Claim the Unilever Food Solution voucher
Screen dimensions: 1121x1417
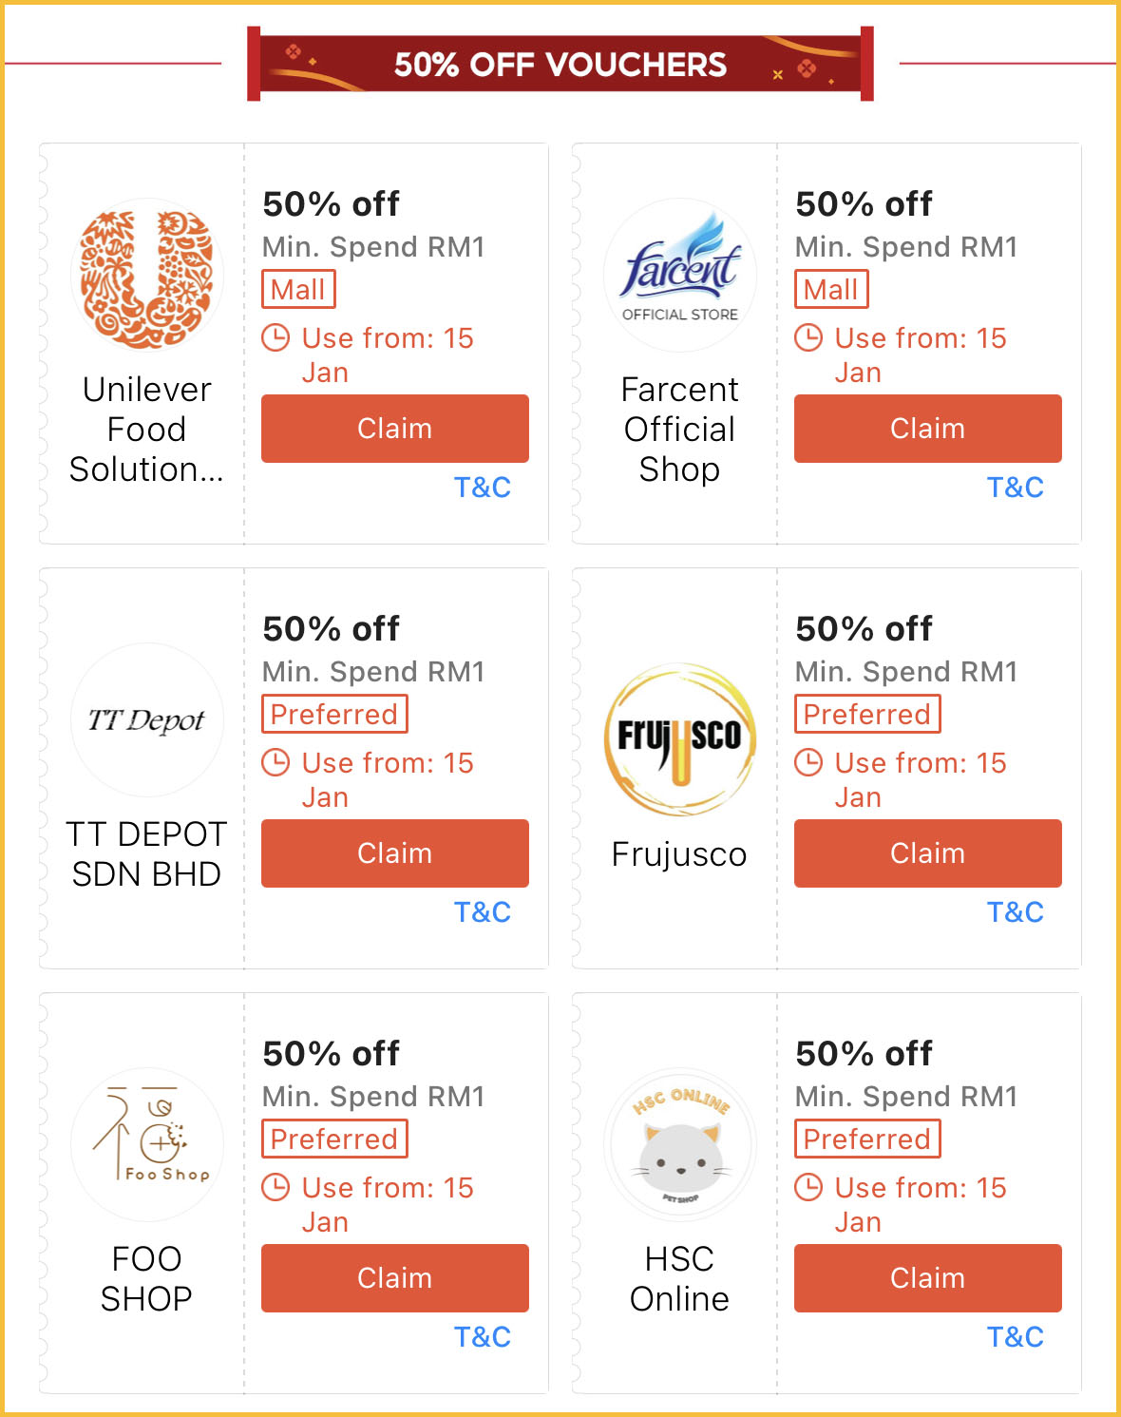[x=395, y=429]
